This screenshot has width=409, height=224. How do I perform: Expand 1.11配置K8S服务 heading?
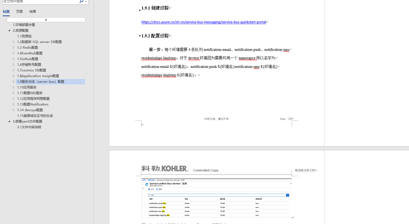14,93
